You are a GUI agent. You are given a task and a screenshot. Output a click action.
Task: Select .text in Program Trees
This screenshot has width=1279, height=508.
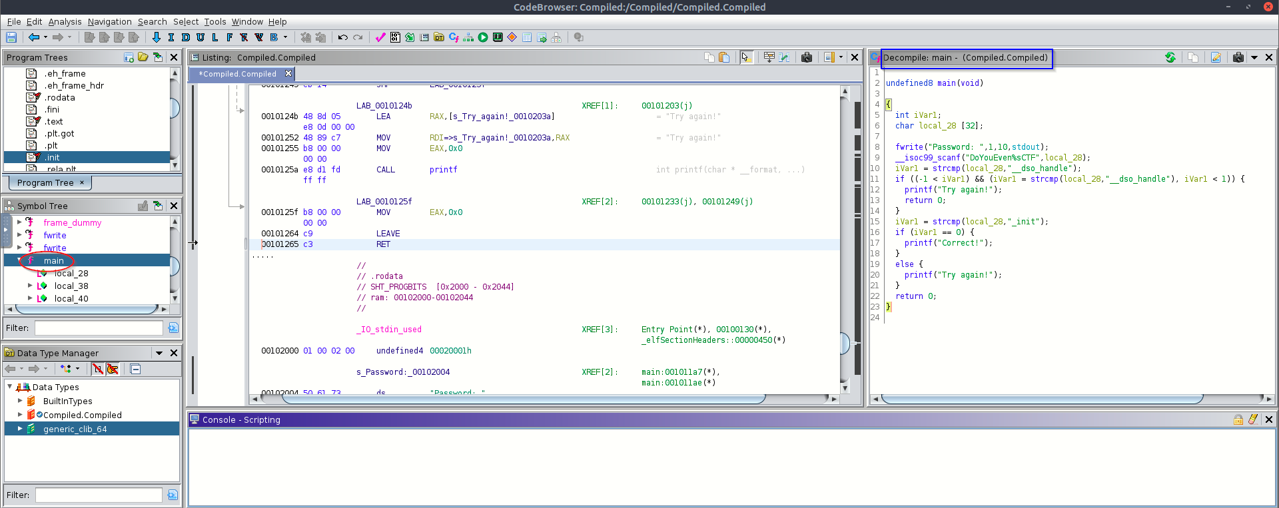54,121
